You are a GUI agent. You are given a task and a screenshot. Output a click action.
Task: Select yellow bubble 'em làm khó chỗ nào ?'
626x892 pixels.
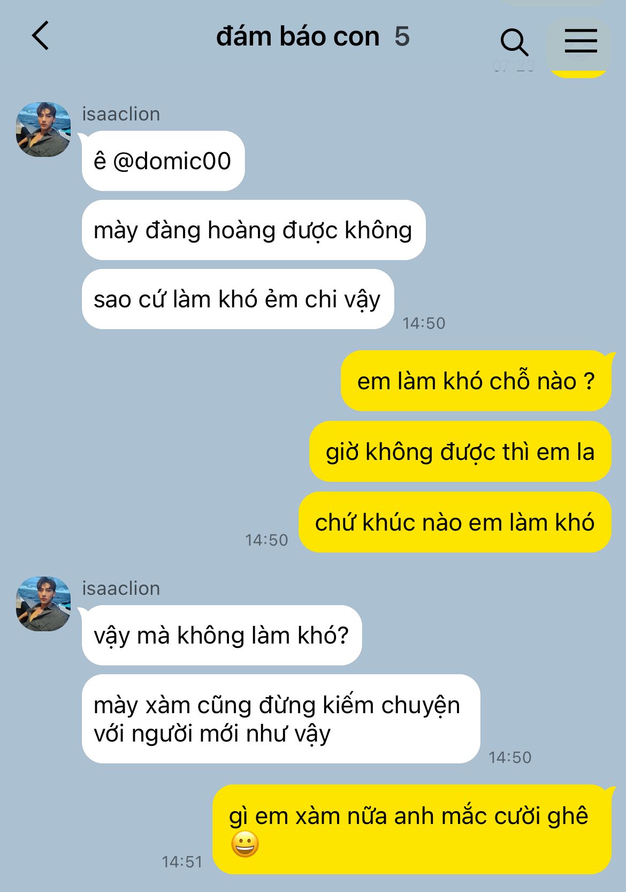[x=476, y=381]
